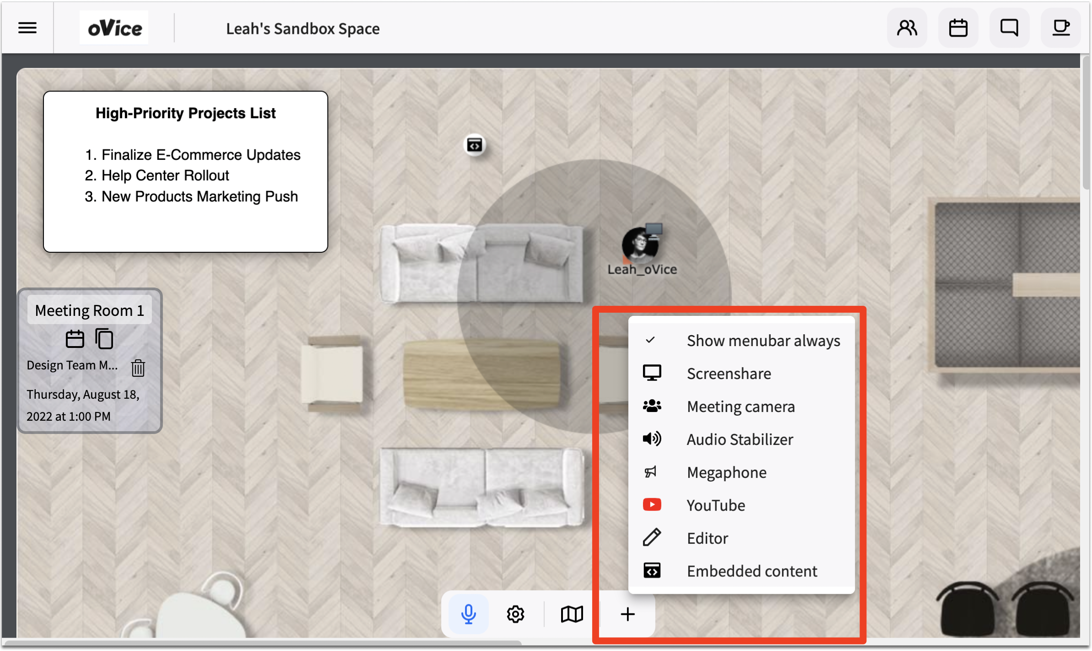1092x651 pixels.
Task: Click the Meeting camera people icon
Action: tap(652, 406)
